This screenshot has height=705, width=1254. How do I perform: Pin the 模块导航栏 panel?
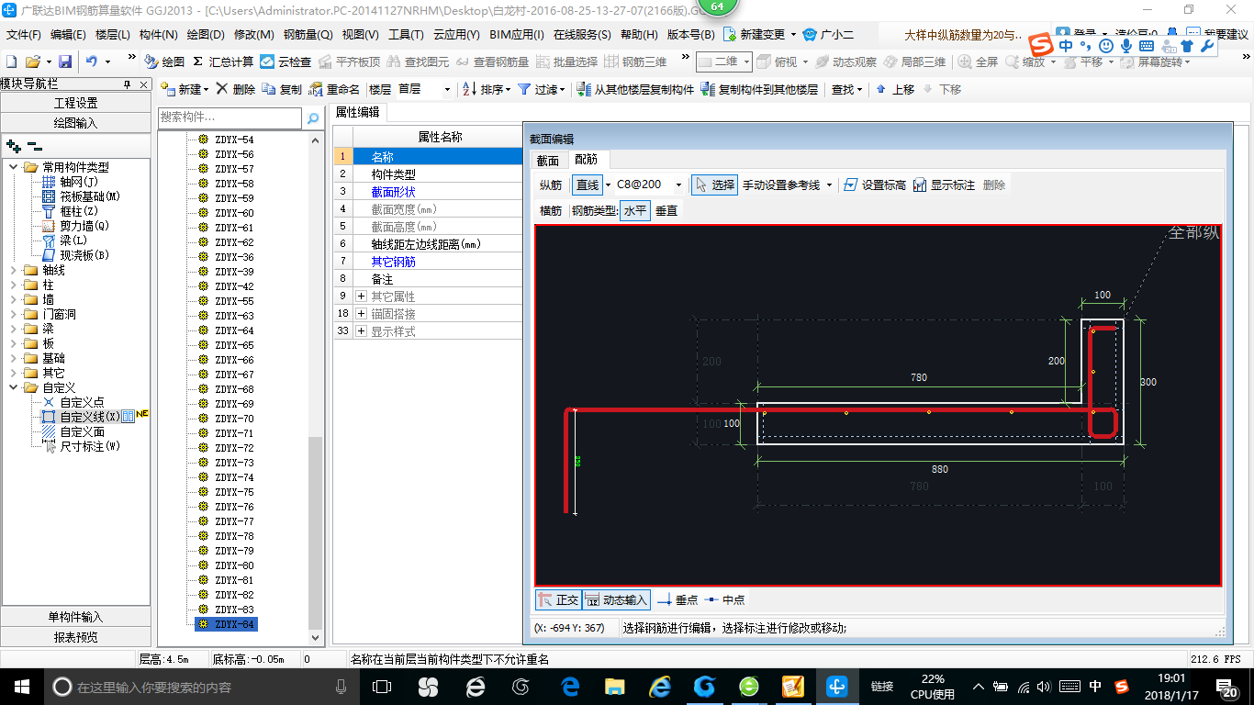(x=127, y=84)
